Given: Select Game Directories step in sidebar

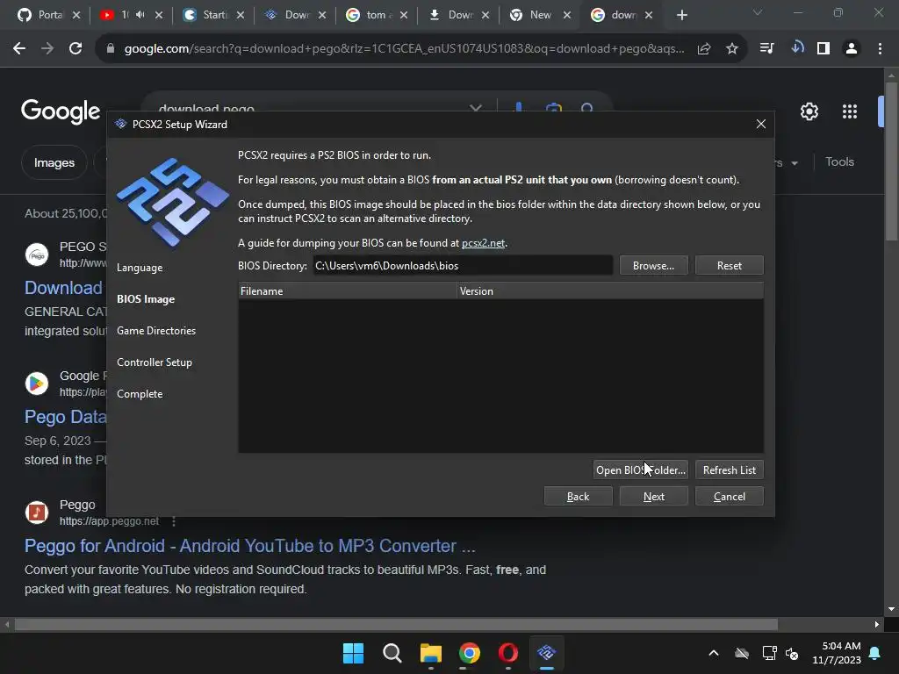Looking at the screenshot, I should pos(156,331).
